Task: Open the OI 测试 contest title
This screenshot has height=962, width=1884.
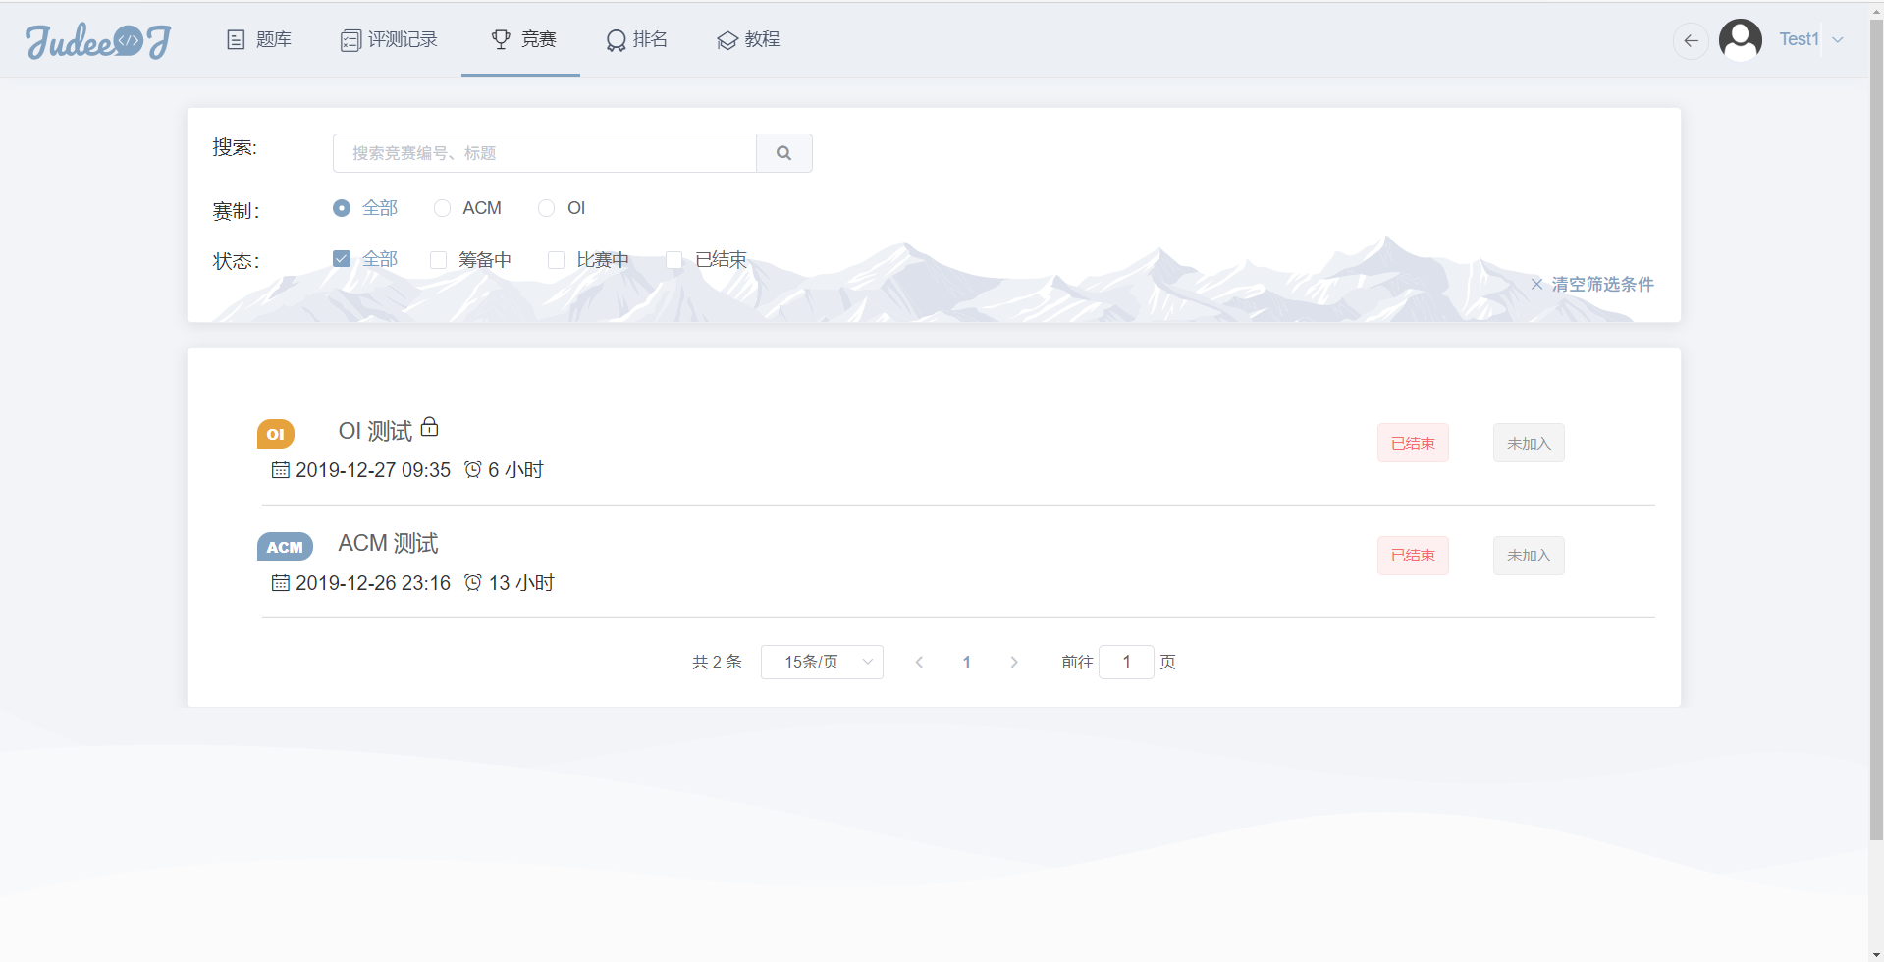Action: click(x=375, y=431)
